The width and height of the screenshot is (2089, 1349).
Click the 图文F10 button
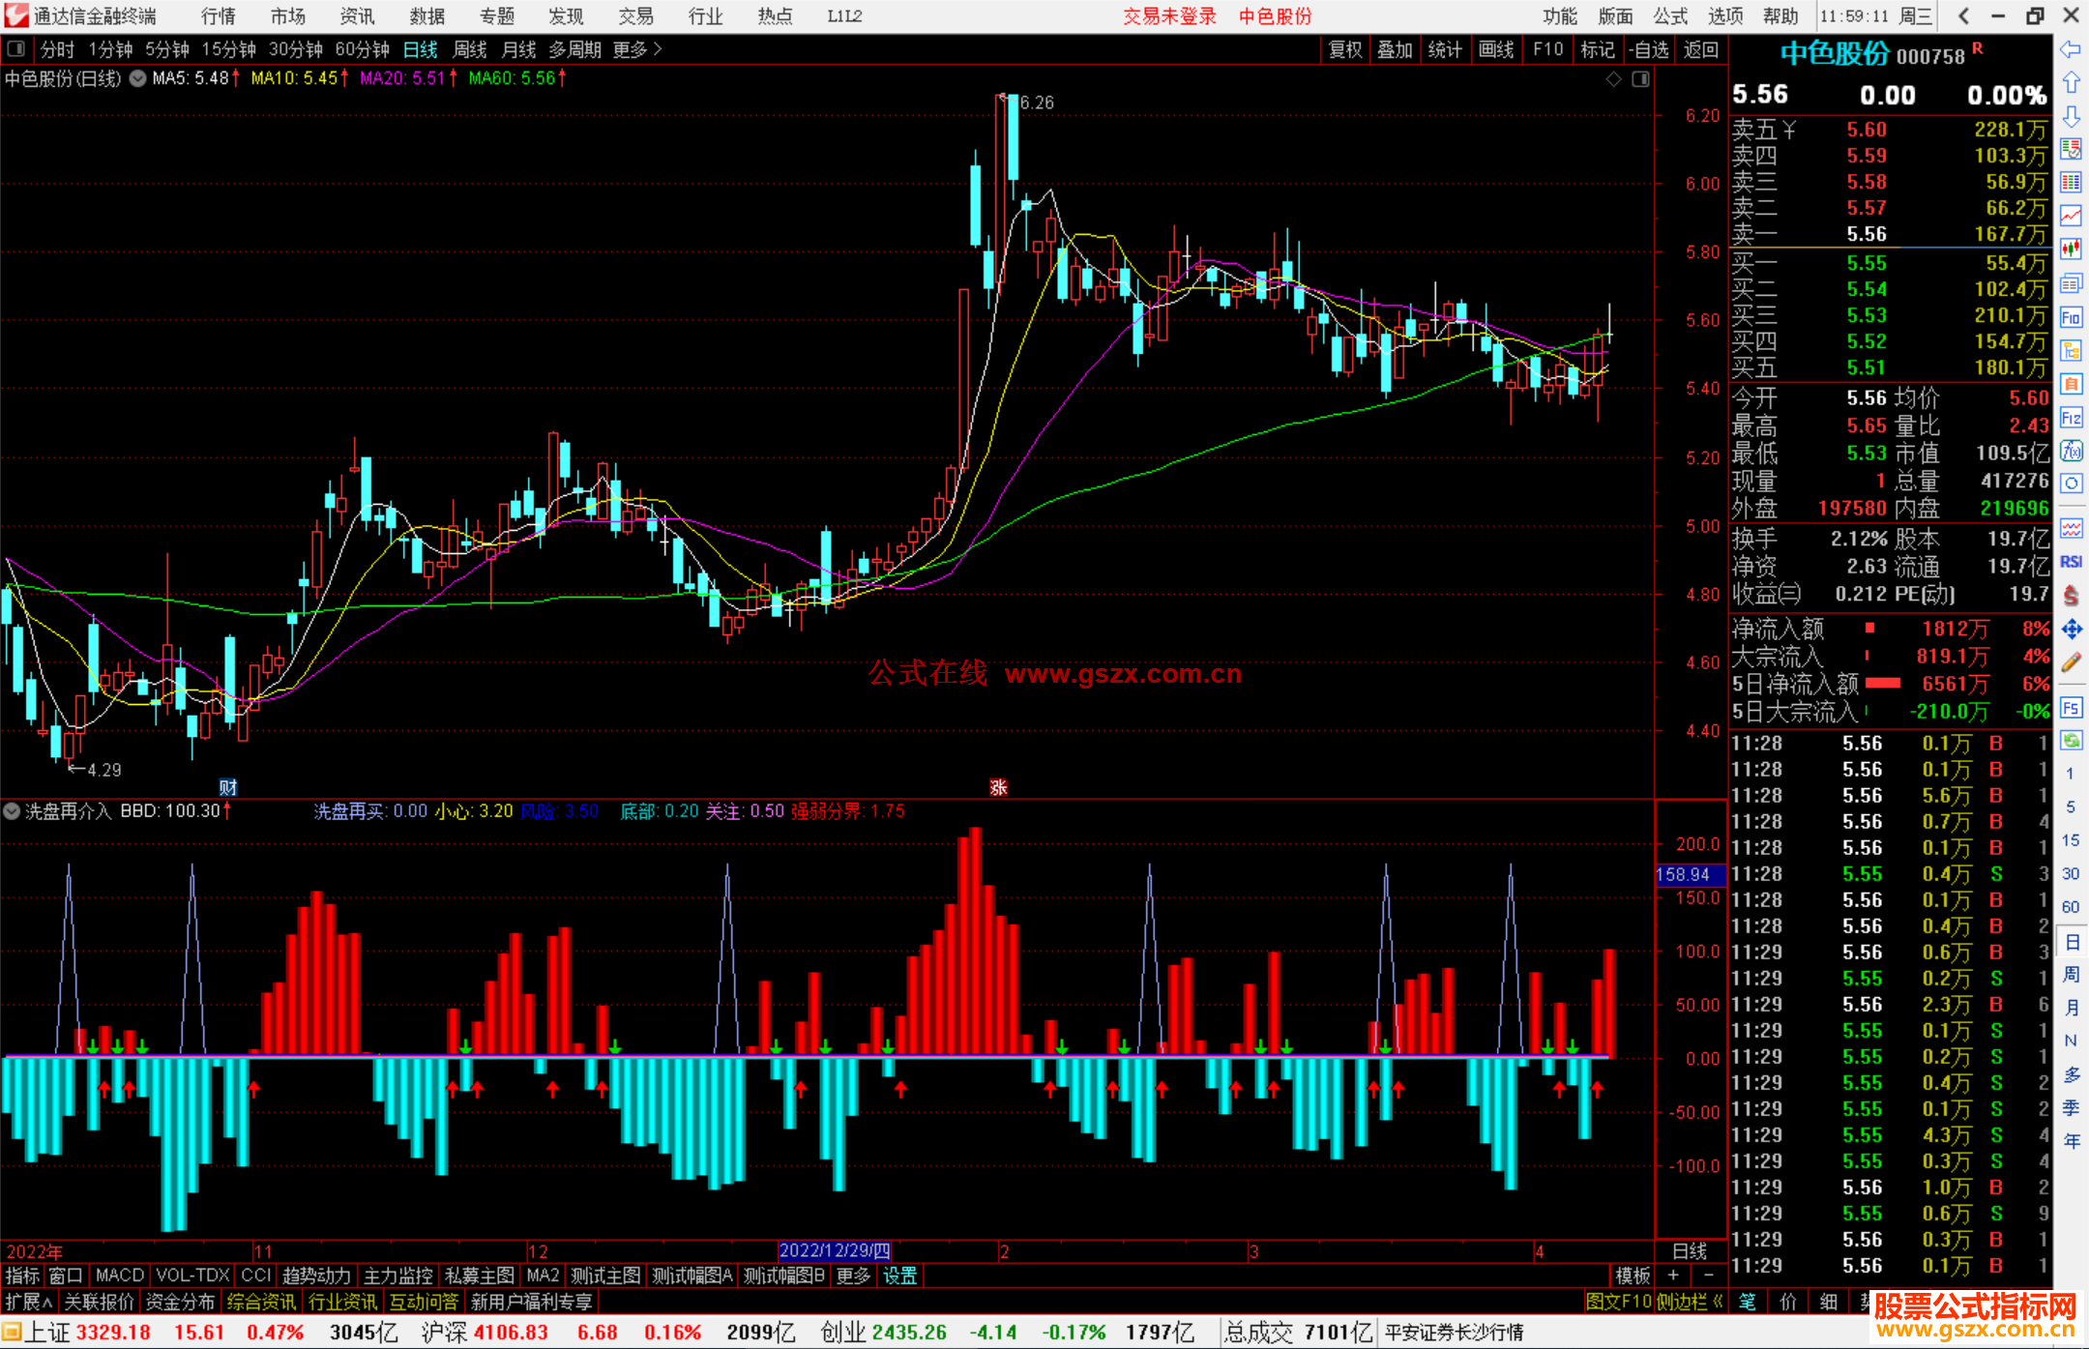click(1618, 1302)
